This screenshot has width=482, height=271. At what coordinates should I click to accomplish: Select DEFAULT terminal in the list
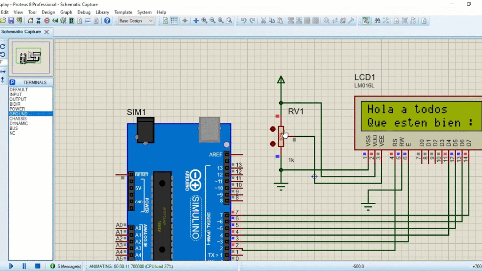click(31, 89)
